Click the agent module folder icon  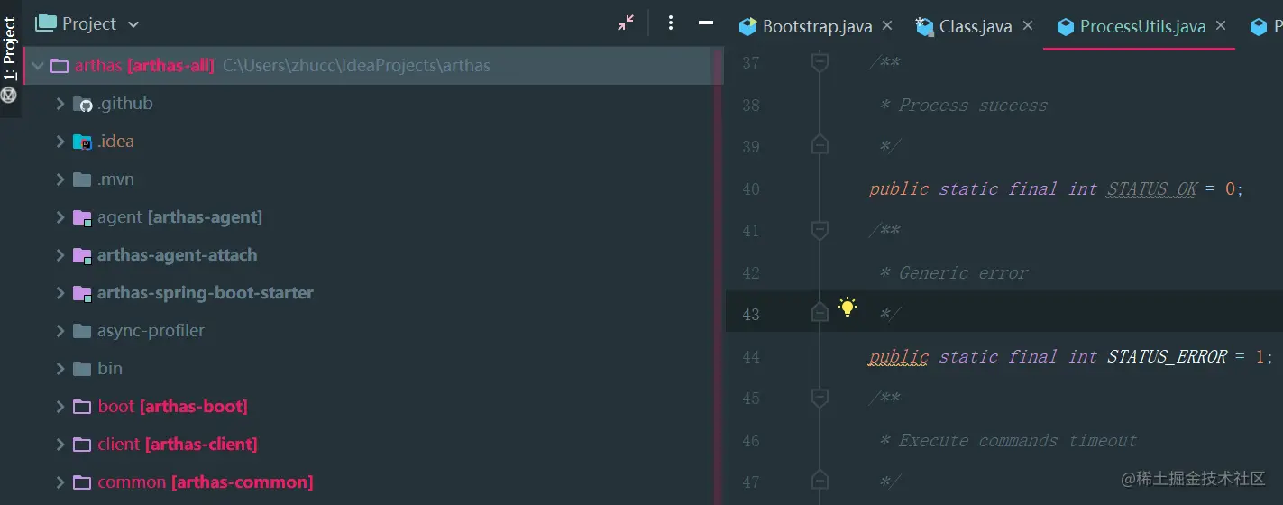[x=82, y=217]
